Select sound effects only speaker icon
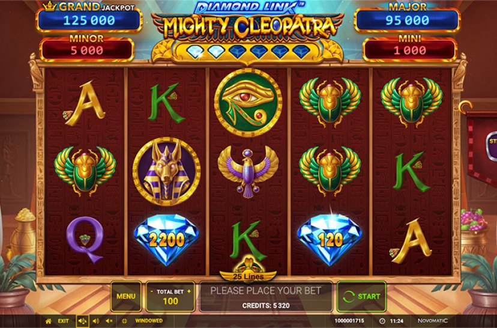The image size is (497, 328). tap(95, 321)
